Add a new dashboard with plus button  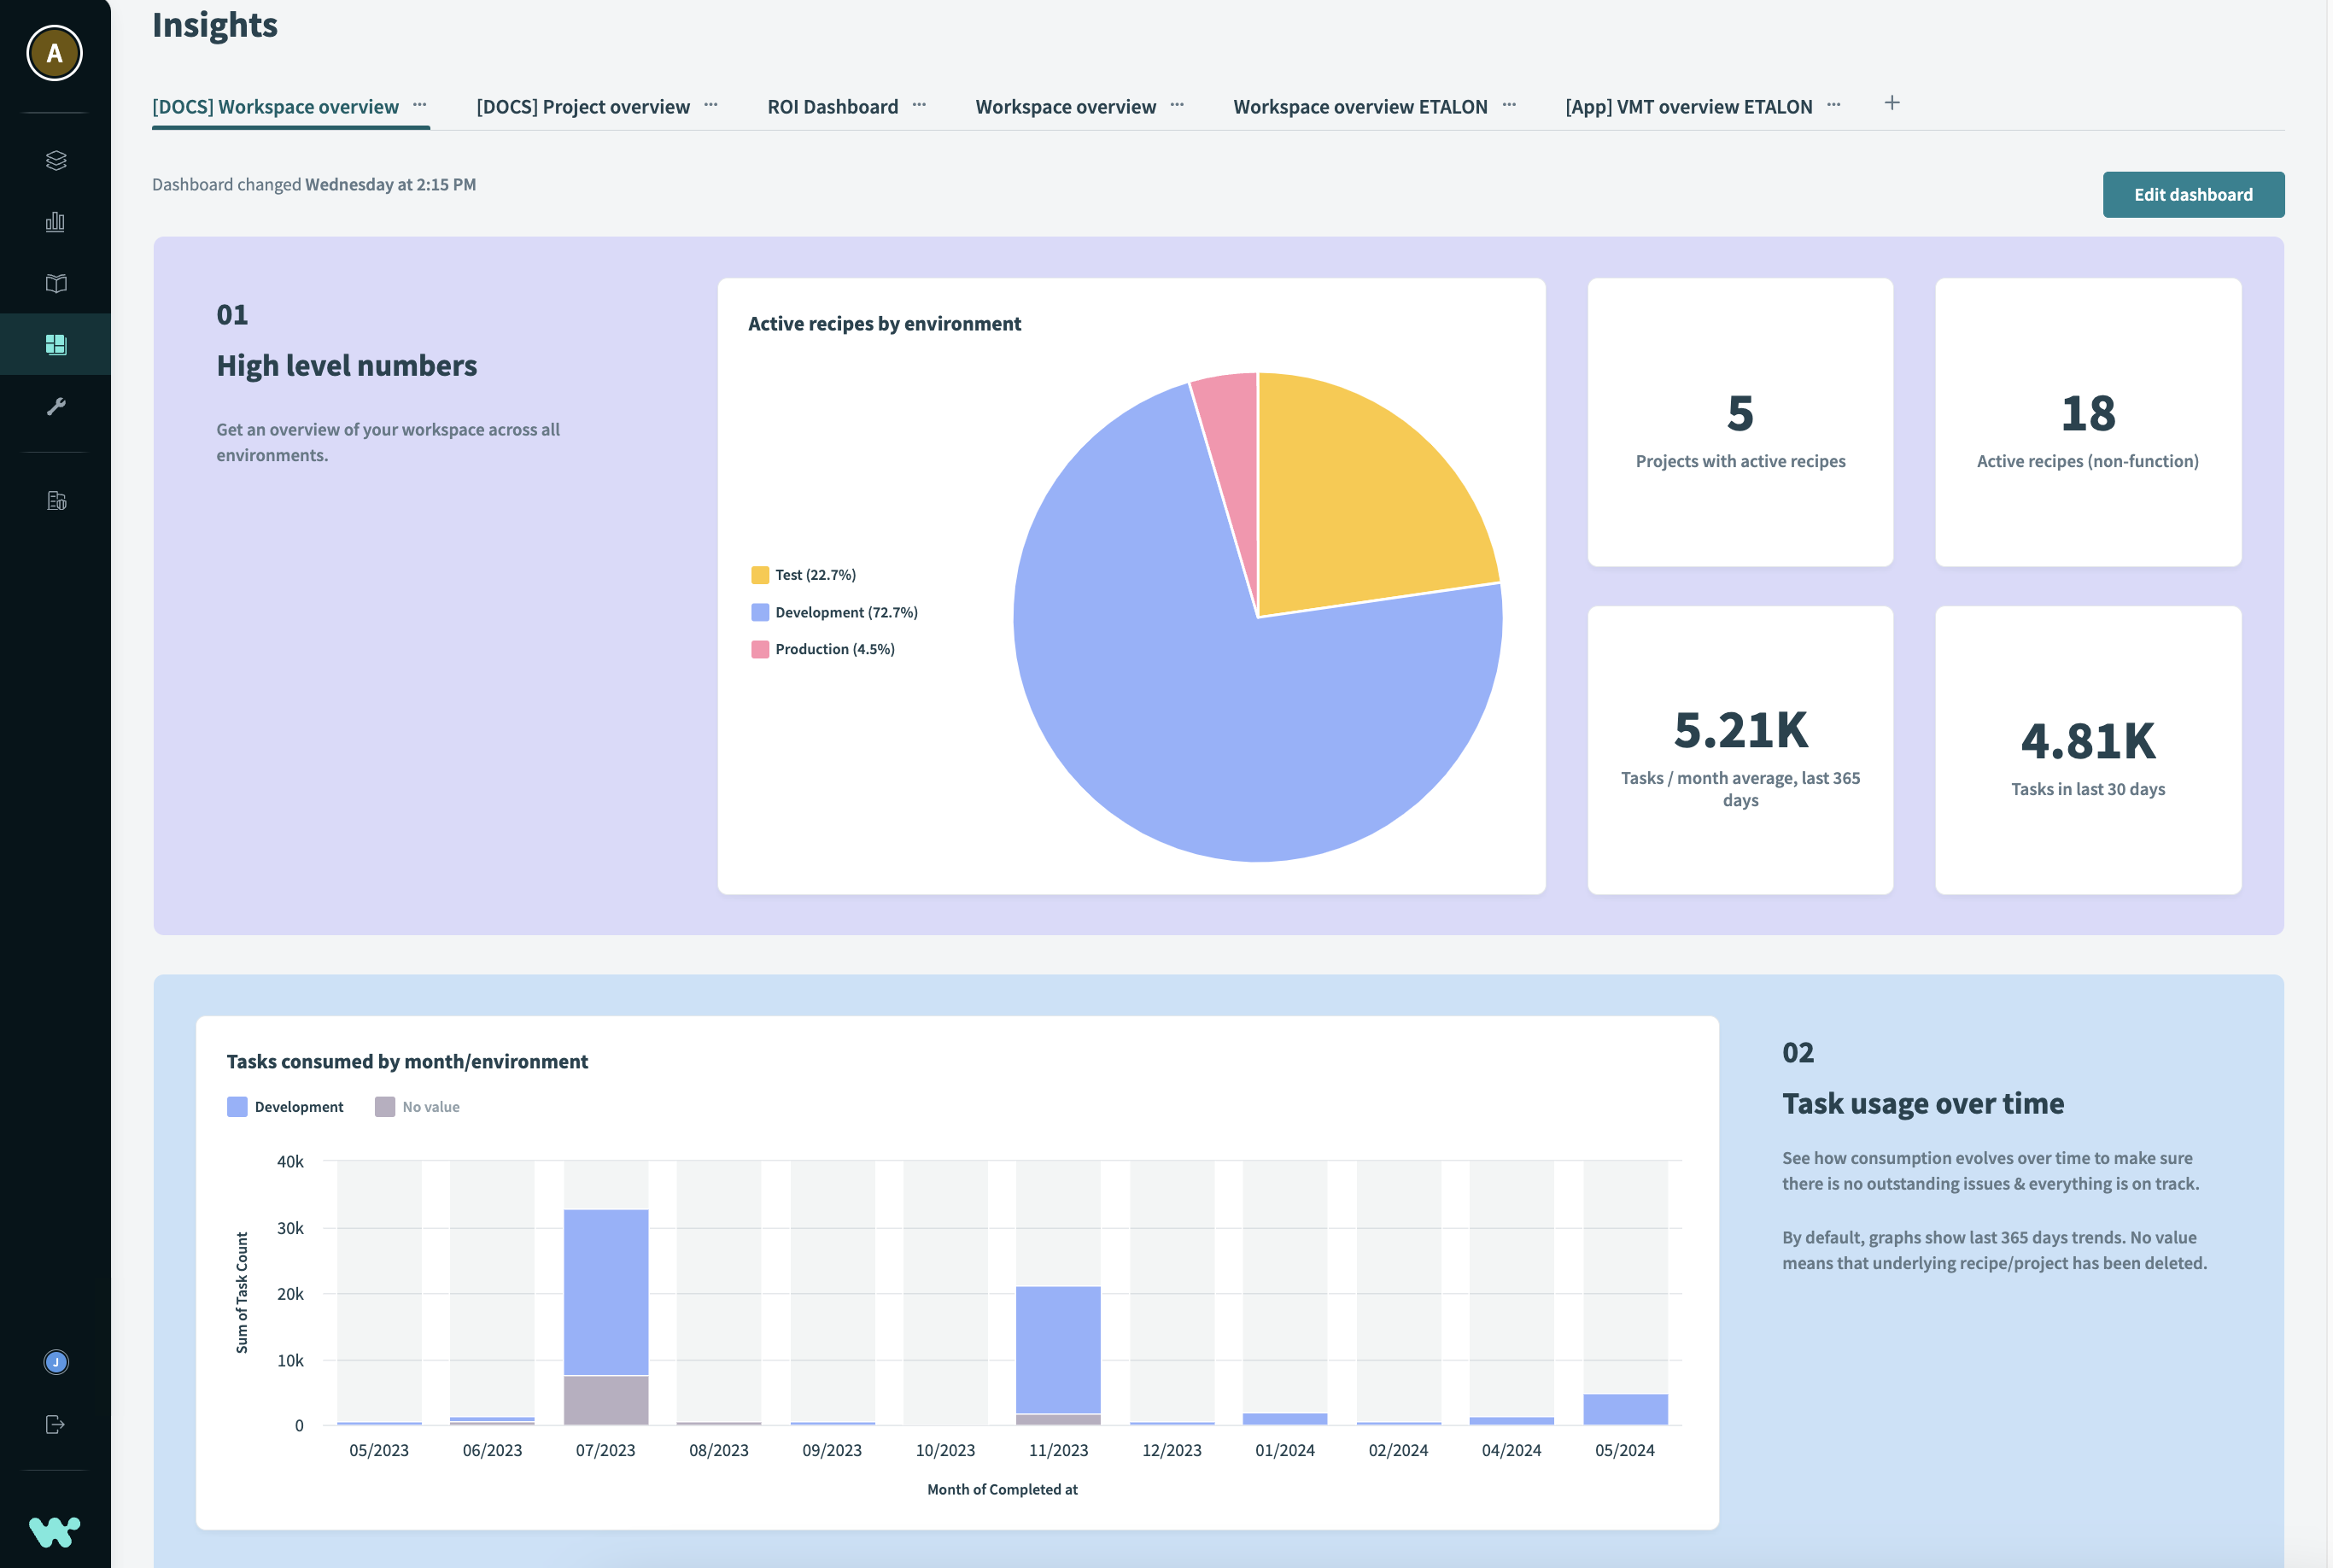click(1892, 102)
